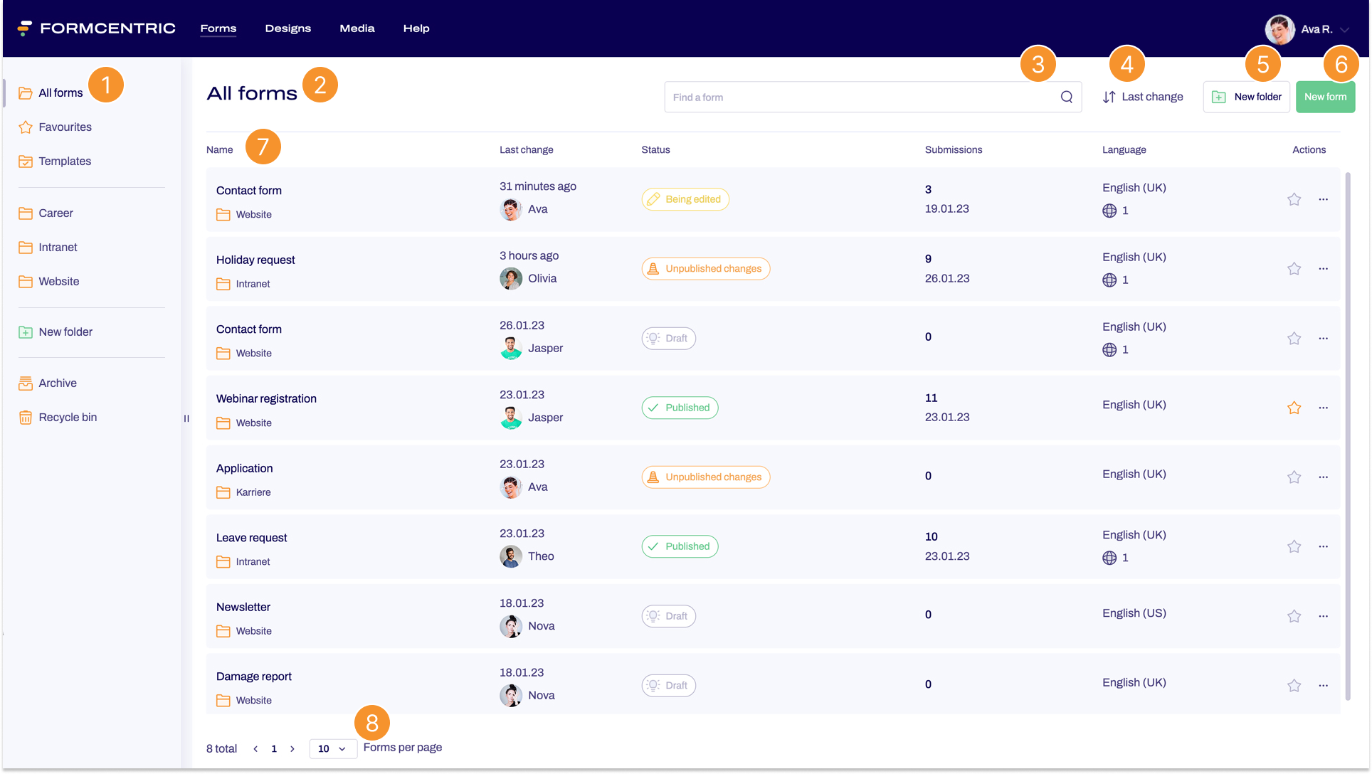Screen dimensions: 1372x774
Task: Favourite the first Contact form (31 minutes ago)
Action: 1294,199
